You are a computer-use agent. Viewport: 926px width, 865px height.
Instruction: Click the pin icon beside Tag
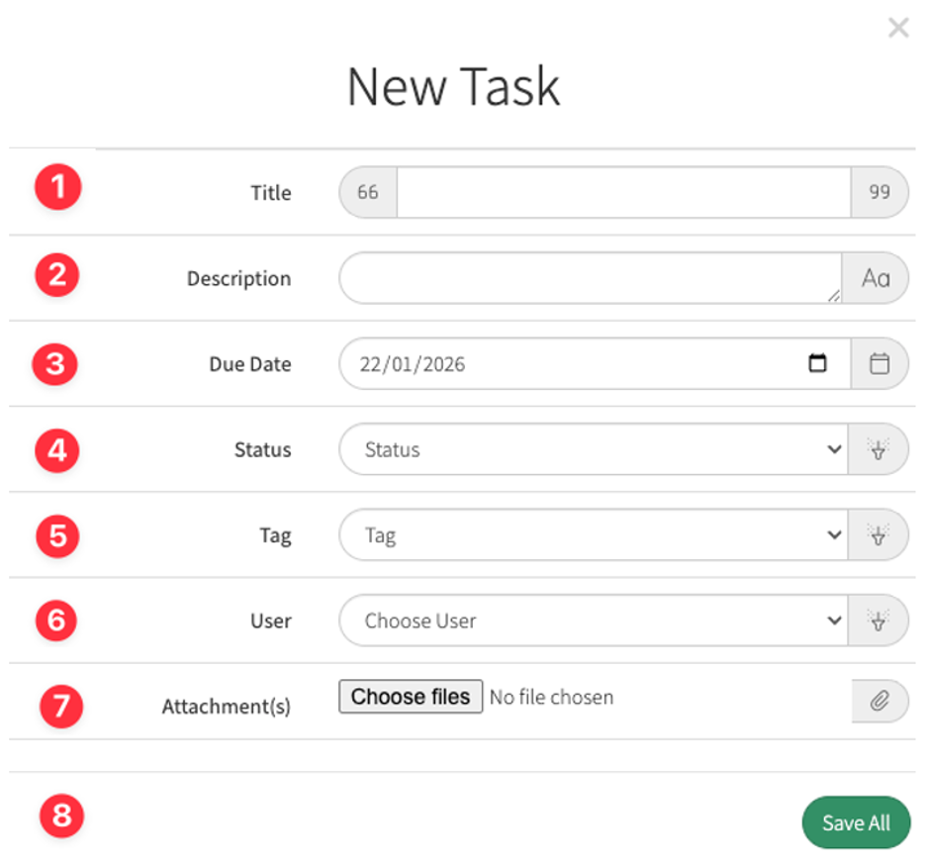[x=879, y=534]
